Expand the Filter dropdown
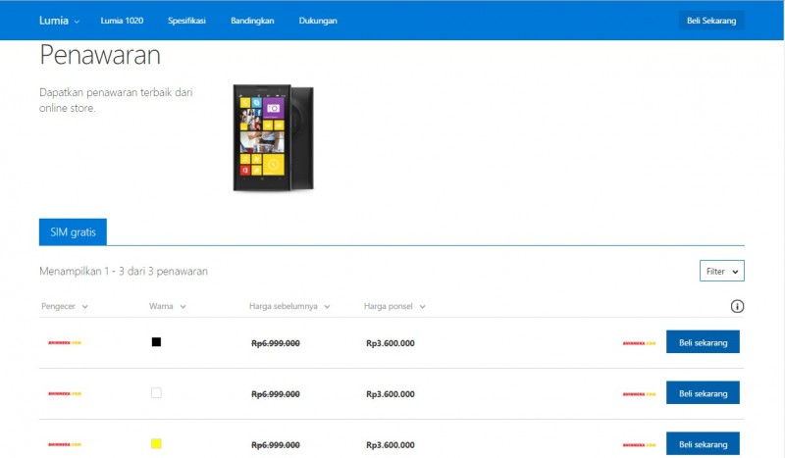785x458 pixels. point(722,271)
